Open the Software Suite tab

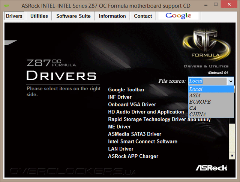[x=73, y=16]
